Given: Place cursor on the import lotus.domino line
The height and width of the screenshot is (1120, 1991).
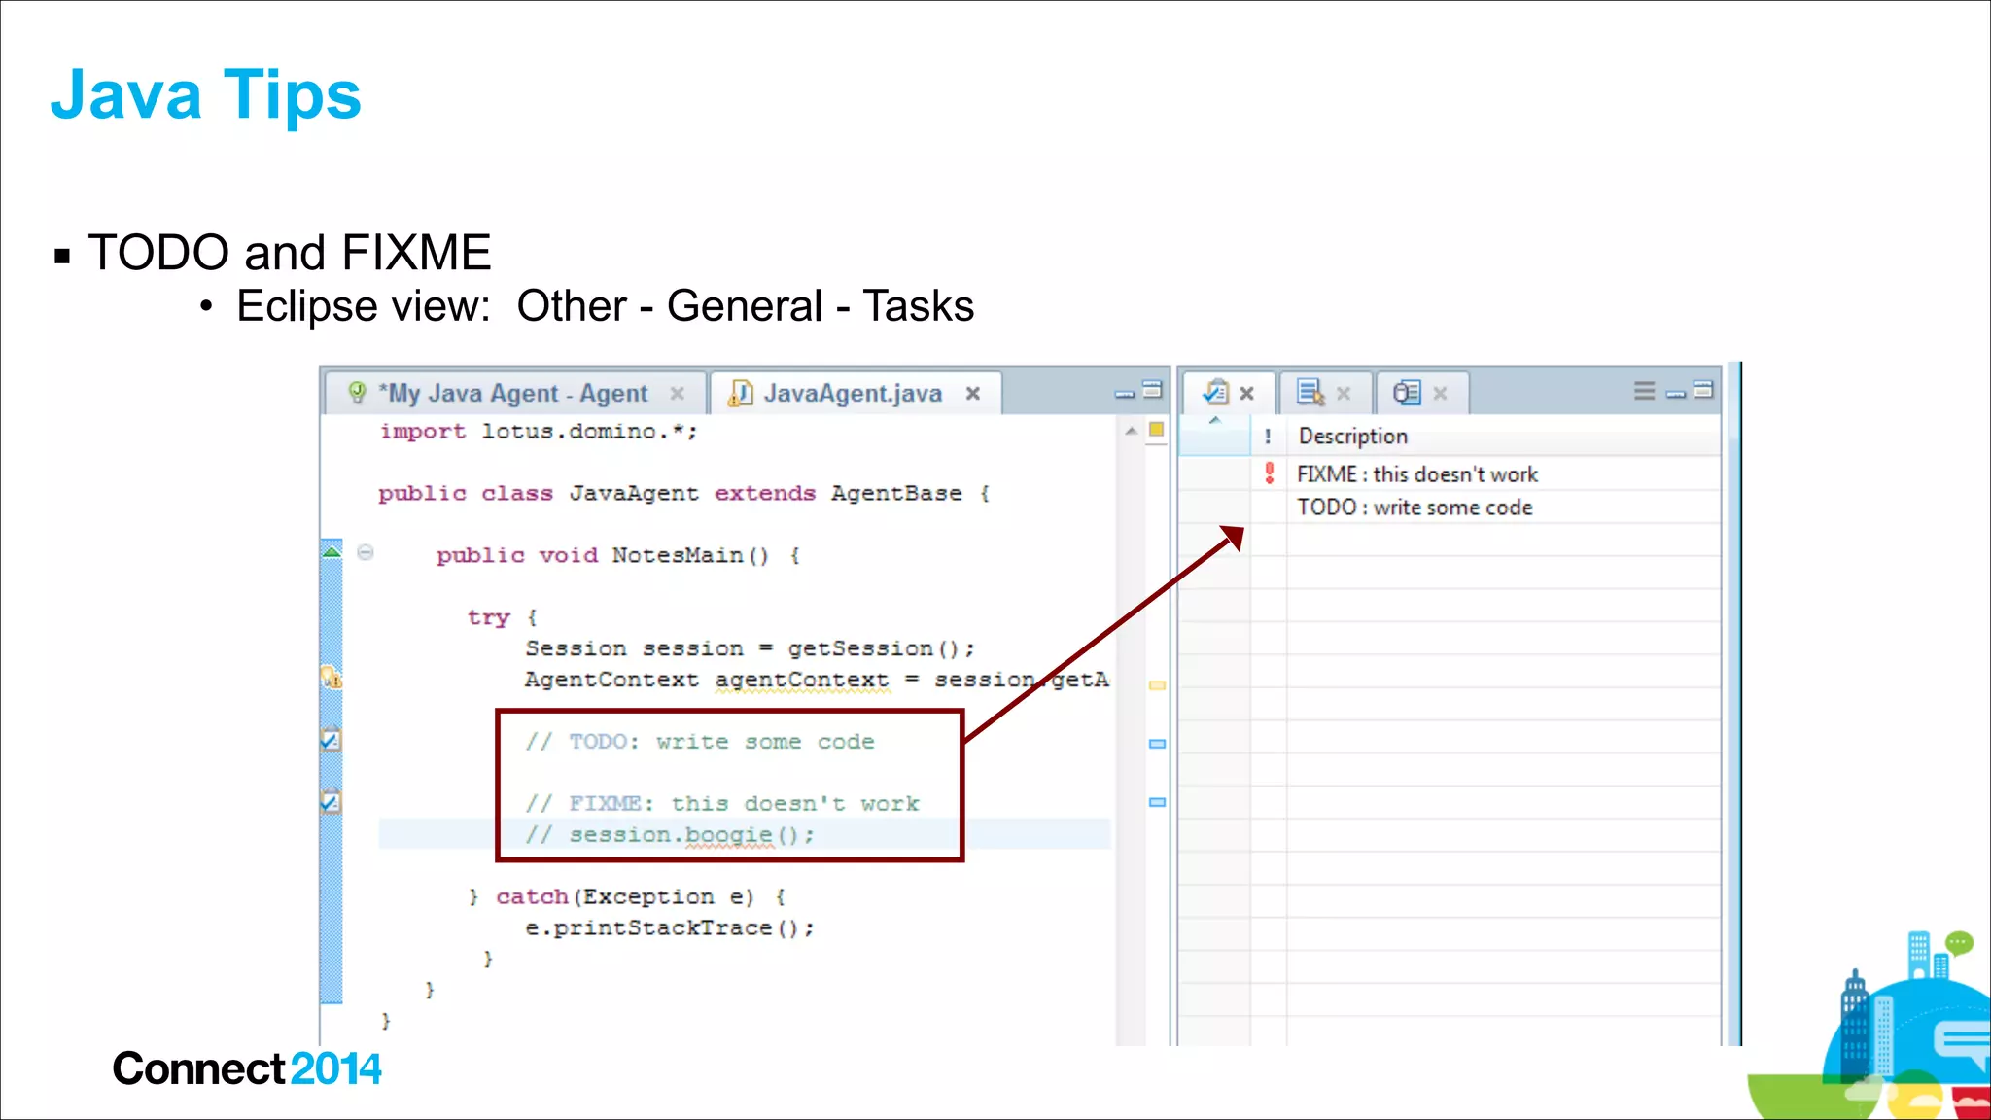Looking at the screenshot, I should [539, 432].
